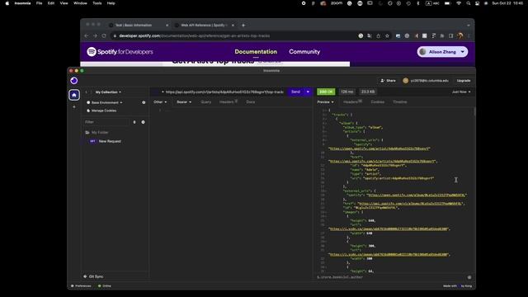528x297 pixels.
Task: Send the request with the Send button
Action: click(295, 92)
